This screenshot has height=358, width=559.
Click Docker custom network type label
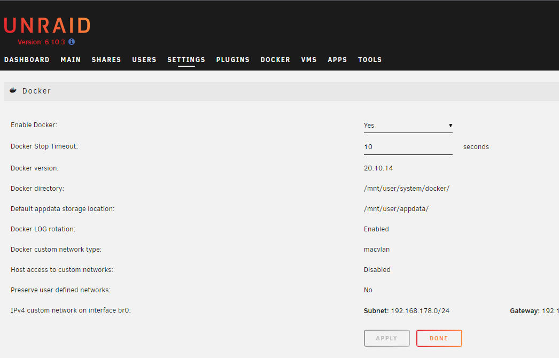56,249
